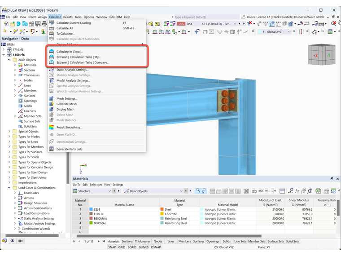
Task: Click the Generate Parts Lists icon
Action: click(x=51, y=149)
